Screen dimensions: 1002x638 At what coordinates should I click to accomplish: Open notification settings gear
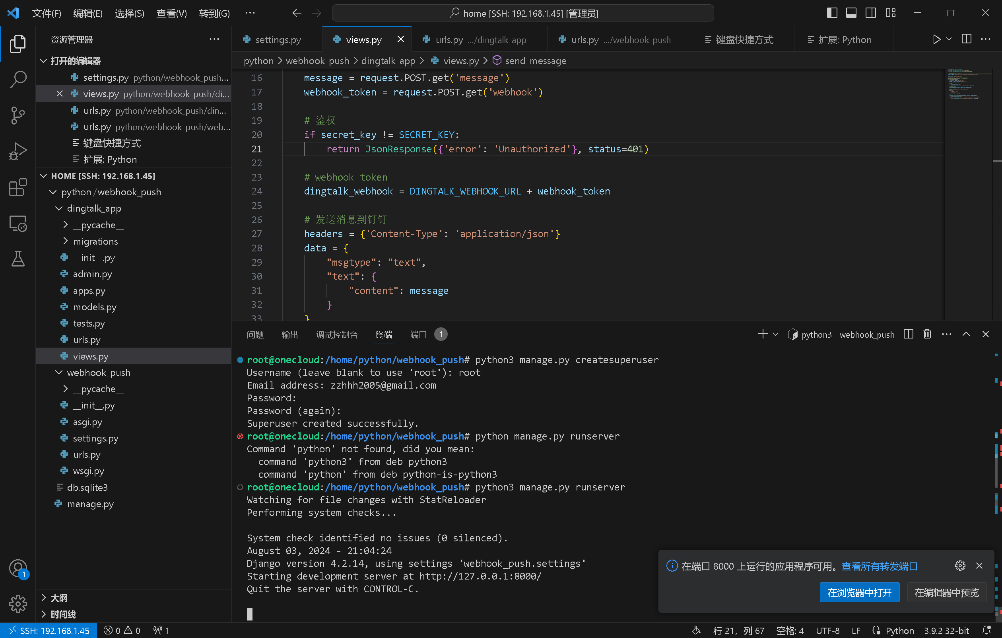960,566
